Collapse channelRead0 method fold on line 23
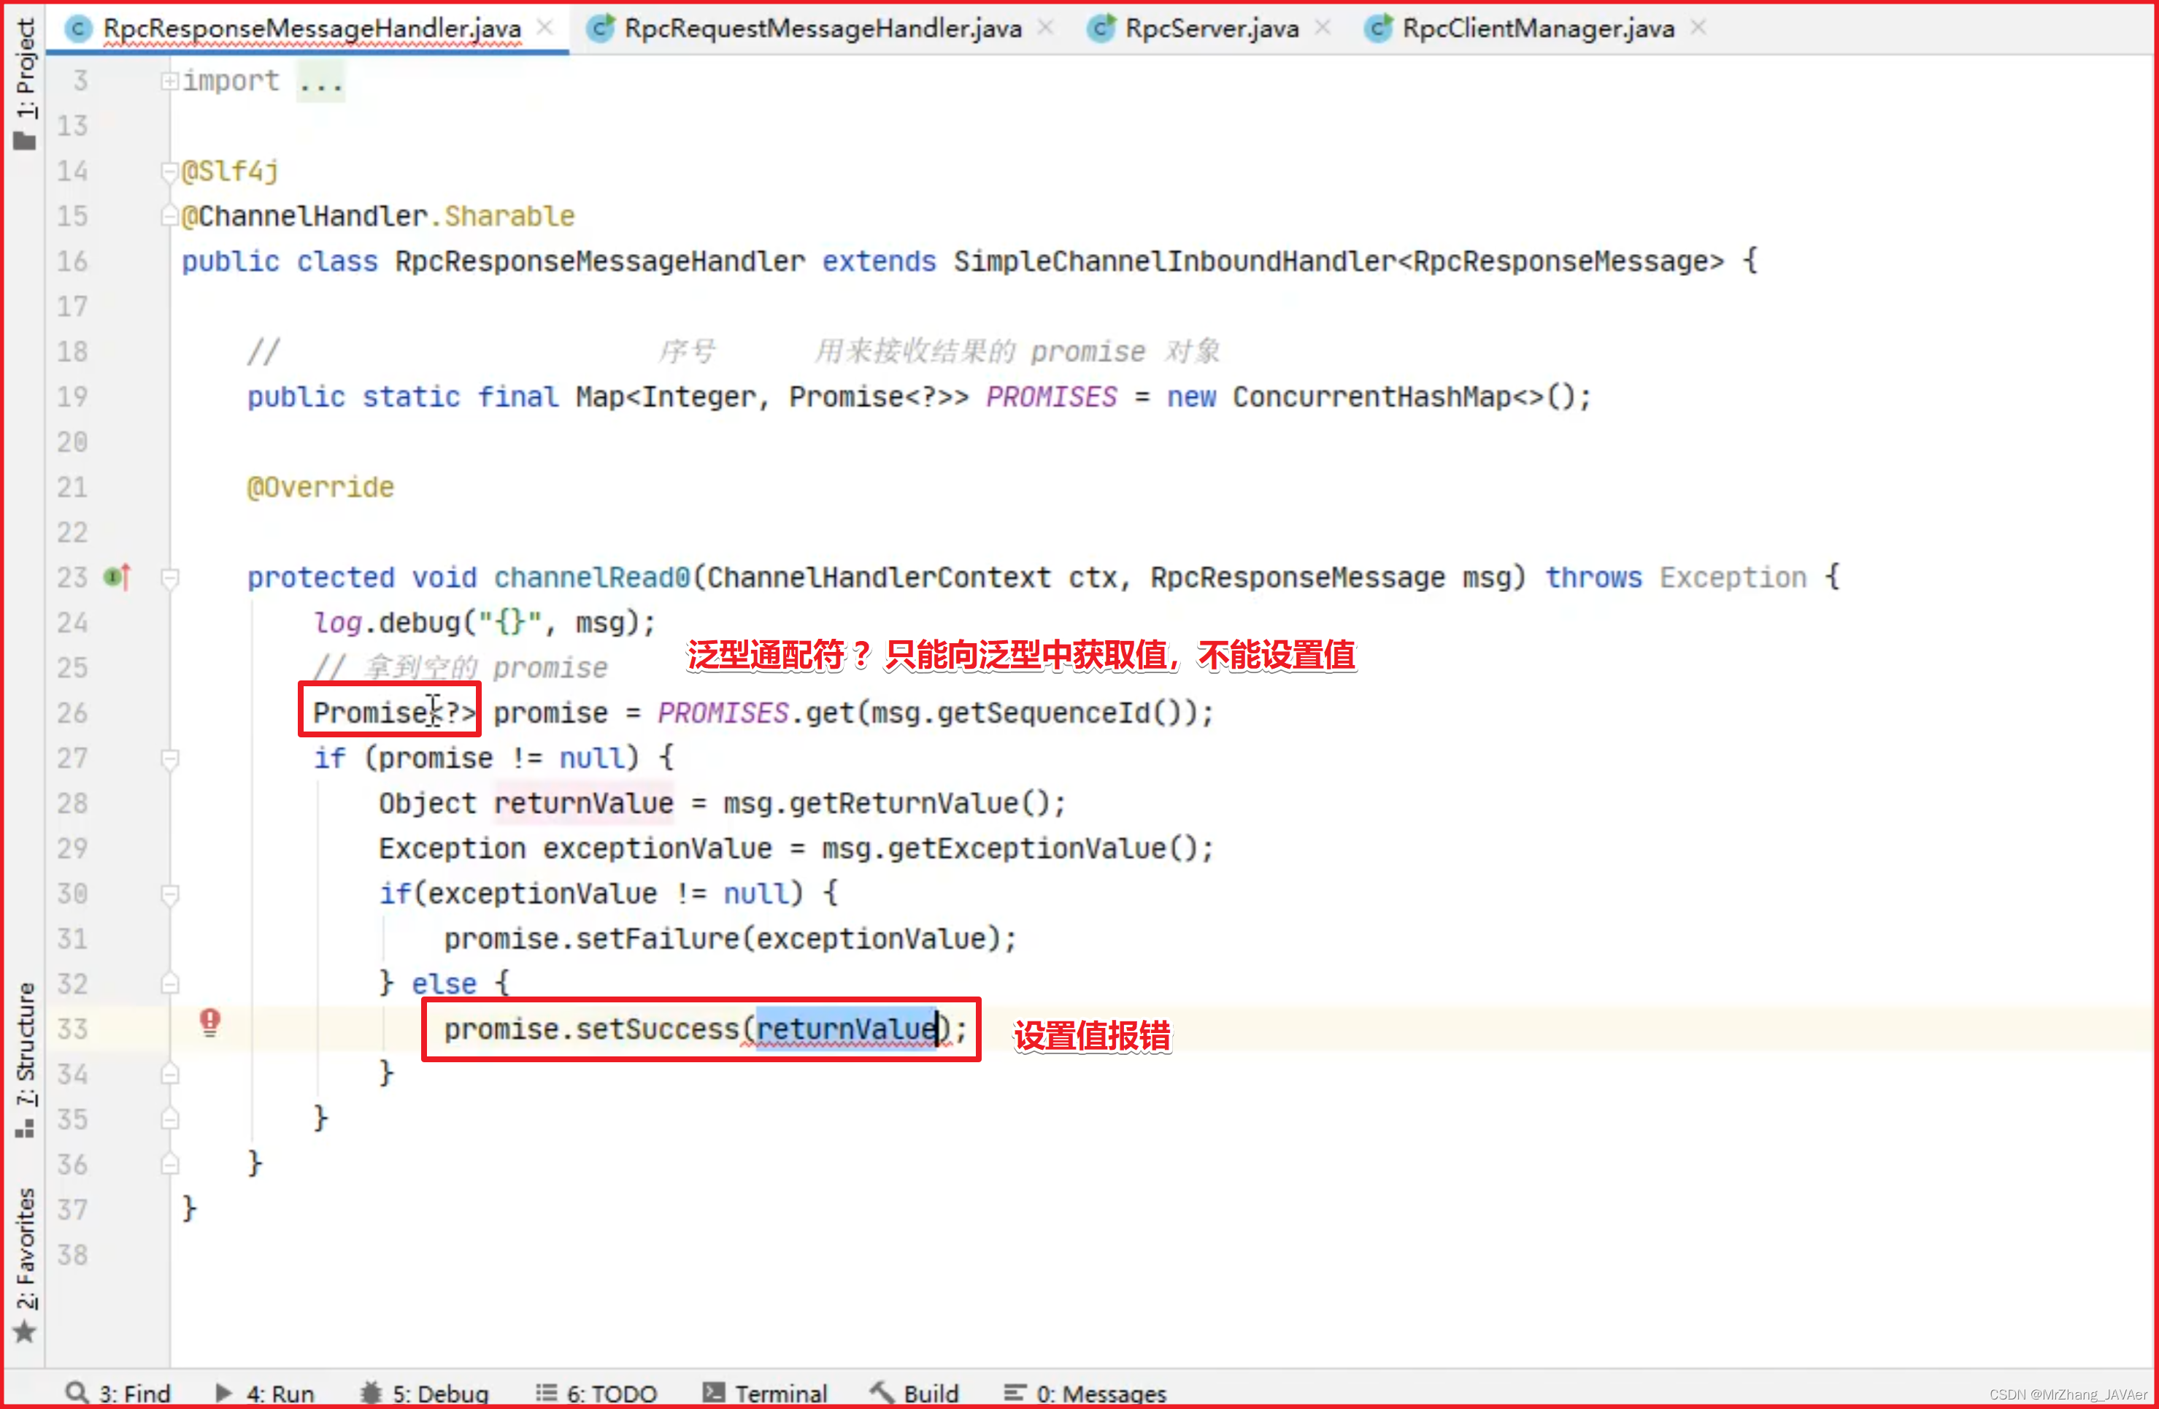 (169, 578)
